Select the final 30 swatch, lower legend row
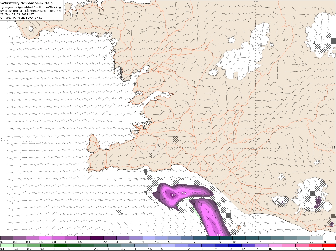Image resolution: width=336 pixels, height=251 pixels. pos(329,245)
